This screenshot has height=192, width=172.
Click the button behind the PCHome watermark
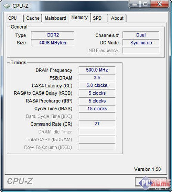151,182
